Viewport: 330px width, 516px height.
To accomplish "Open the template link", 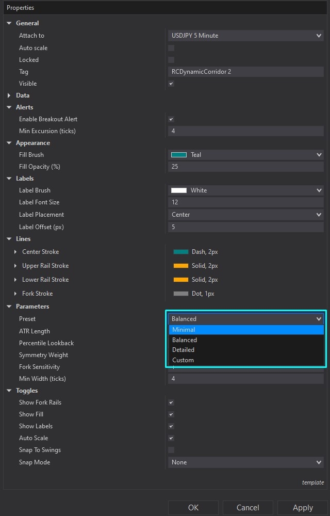I will pos(312,482).
